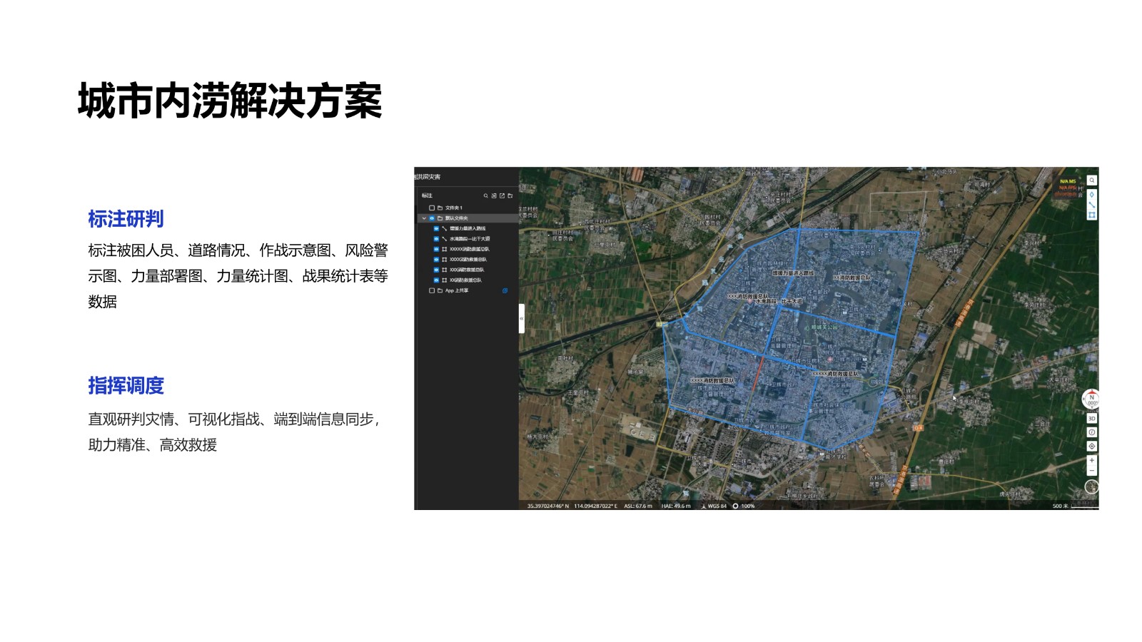1142x642 pixels.
Task: Open the map info panel icon
Action: pos(1091,432)
